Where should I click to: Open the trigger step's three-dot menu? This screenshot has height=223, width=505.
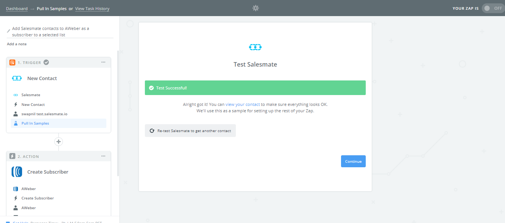click(103, 62)
